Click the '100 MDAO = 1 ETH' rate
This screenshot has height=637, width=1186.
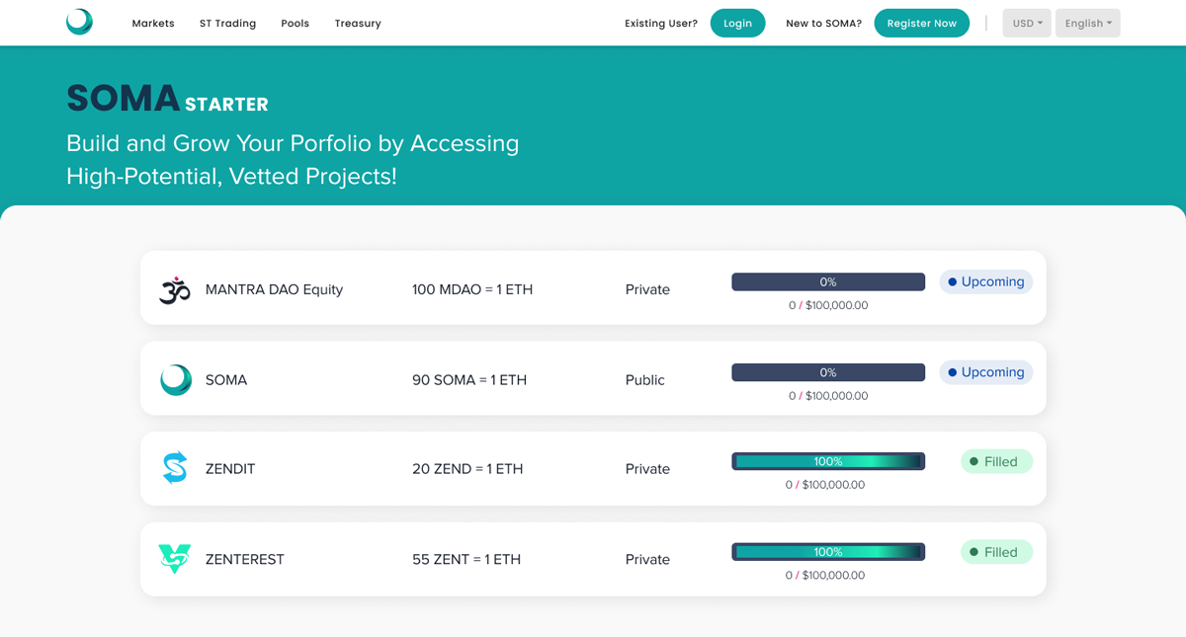tap(472, 289)
